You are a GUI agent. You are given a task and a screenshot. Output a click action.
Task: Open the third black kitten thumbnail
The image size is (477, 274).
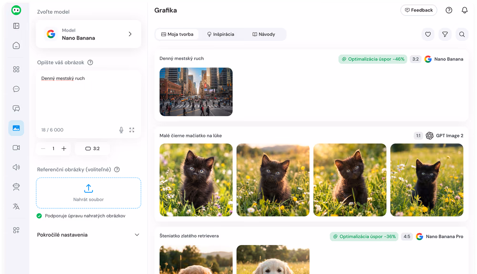point(350,180)
